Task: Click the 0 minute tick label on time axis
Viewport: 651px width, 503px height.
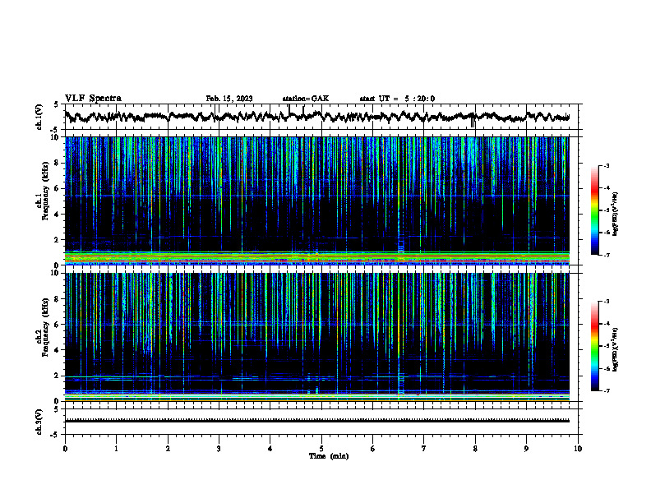Action: click(65, 449)
